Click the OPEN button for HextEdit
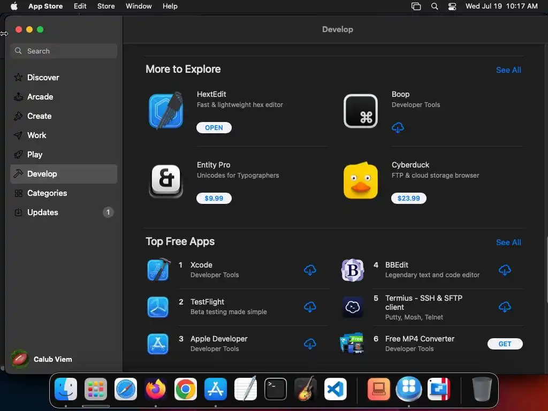The image size is (548, 411). [214, 127]
